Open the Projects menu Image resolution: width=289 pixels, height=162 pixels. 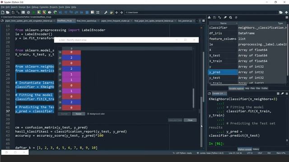point(54,7)
